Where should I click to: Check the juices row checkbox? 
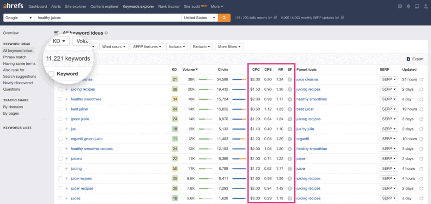pos(60,198)
